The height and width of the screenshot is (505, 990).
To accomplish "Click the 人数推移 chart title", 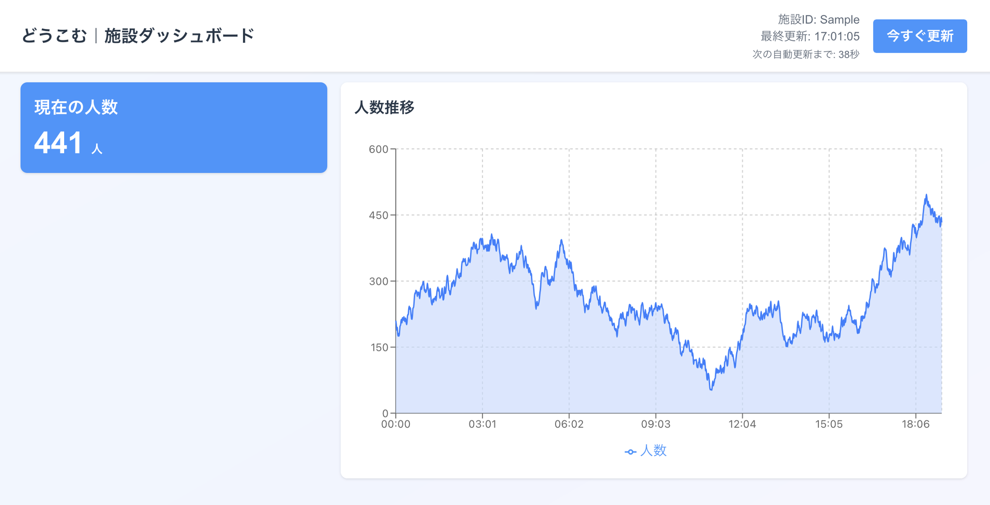I will 384,108.
